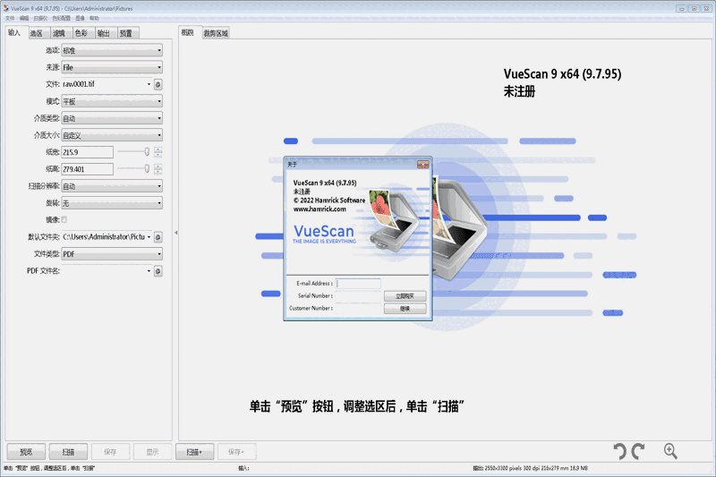Open the 选项 dropdown showing 标准

click(112, 50)
